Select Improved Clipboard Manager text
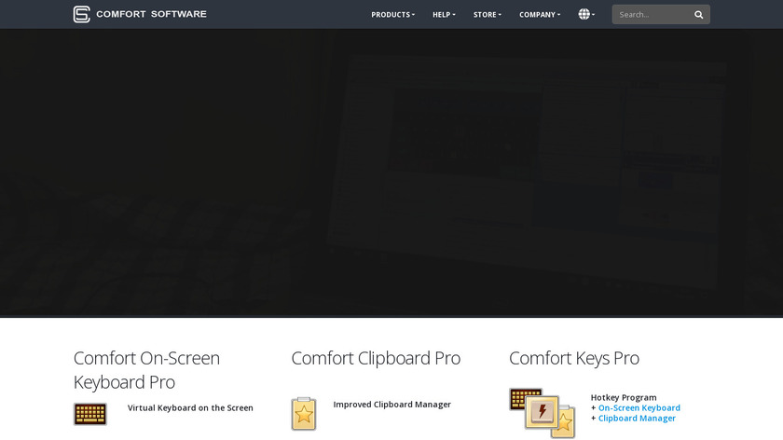783x440 pixels. 392,404
